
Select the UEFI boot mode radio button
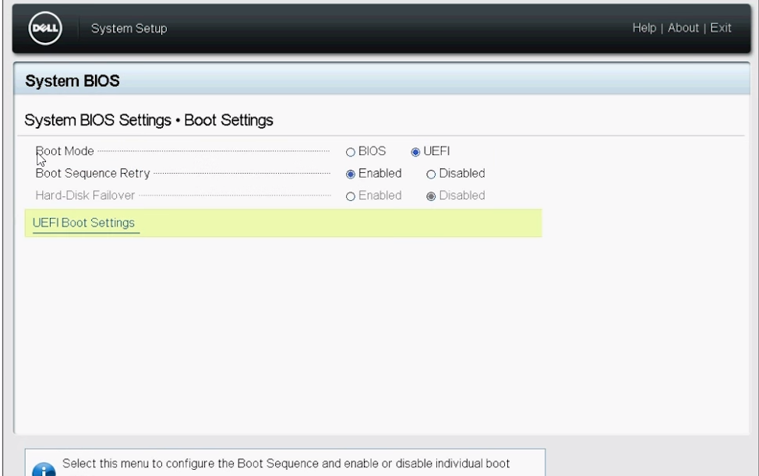point(414,150)
